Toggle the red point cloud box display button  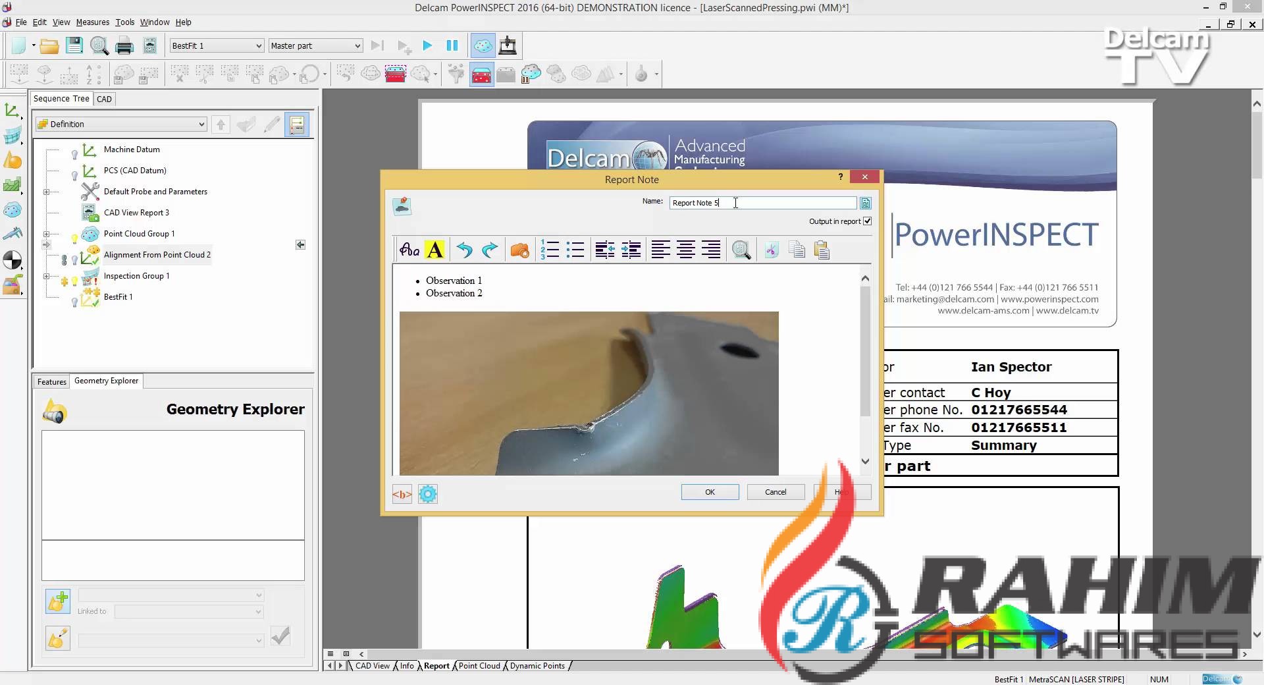click(482, 74)
